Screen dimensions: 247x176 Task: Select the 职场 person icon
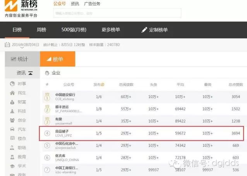tap(12, 148)
